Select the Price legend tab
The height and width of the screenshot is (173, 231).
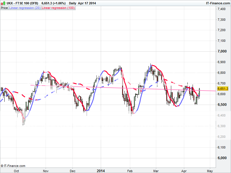click(x=4, y=8)
